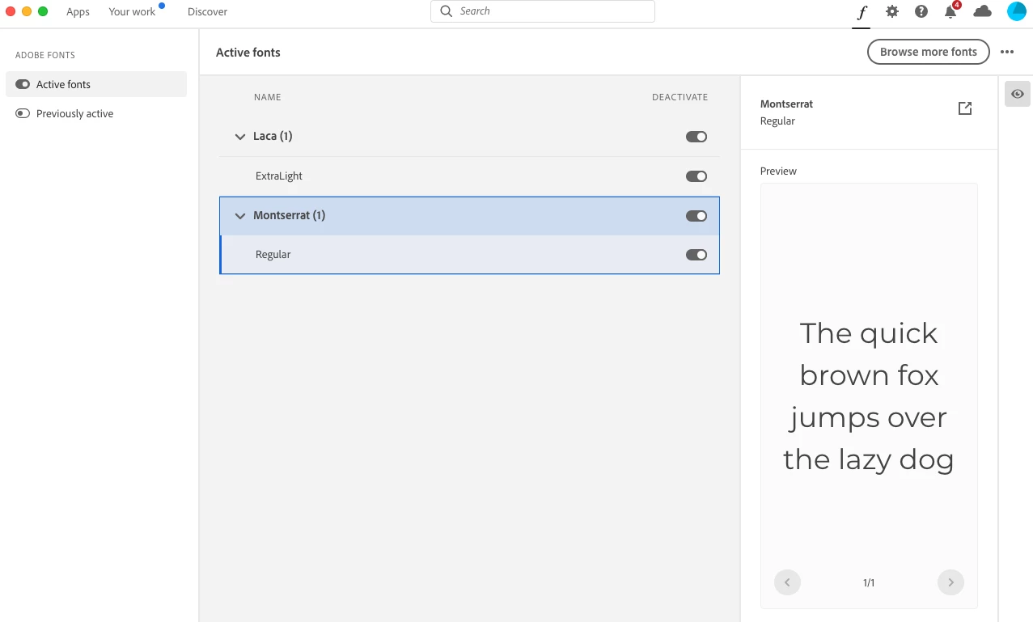Open preferences gear icon in top bar
This screenshot has width=1033, height=622.
click(x=891, y=11)
